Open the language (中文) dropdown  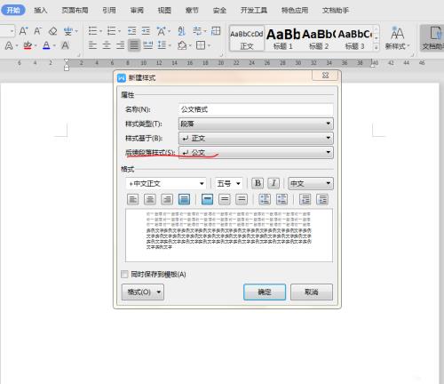pos(311,183)
